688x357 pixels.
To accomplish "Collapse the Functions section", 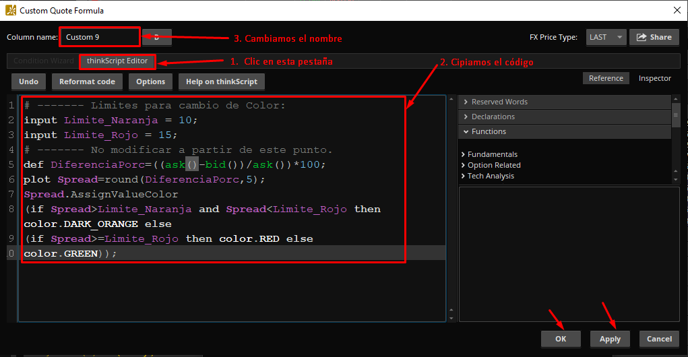I will (565, 131).
